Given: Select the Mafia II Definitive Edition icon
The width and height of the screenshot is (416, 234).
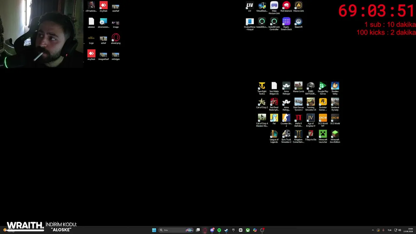Looking at the screenshot, I should 298,121.
